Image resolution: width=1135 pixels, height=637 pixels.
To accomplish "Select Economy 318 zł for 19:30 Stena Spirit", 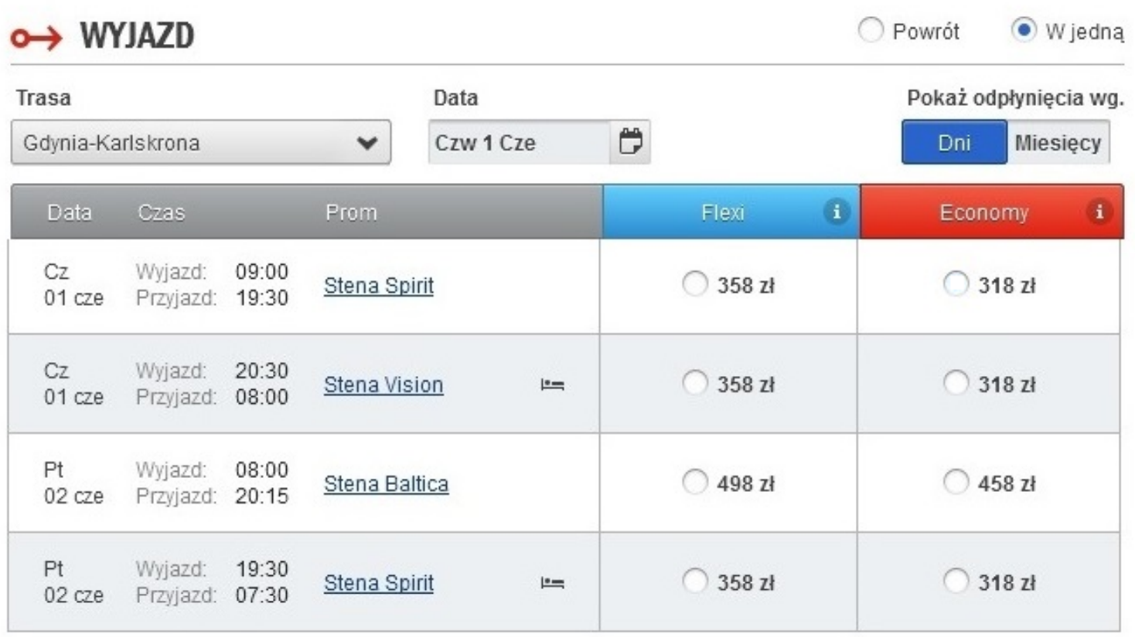I will [x=956, y=581].
